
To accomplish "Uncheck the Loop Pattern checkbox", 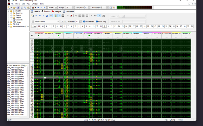I will click(84, 21).
